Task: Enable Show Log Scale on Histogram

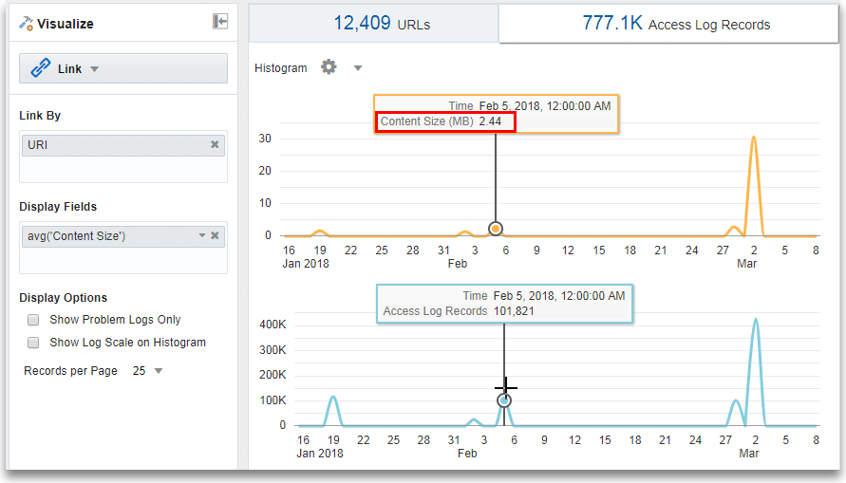Action: (33, 343)
